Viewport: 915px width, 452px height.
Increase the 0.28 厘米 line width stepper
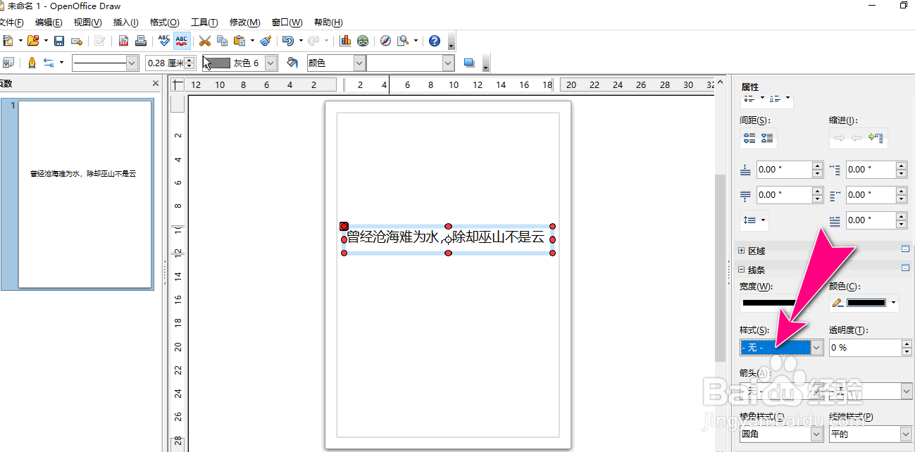[x=189, y=59]
